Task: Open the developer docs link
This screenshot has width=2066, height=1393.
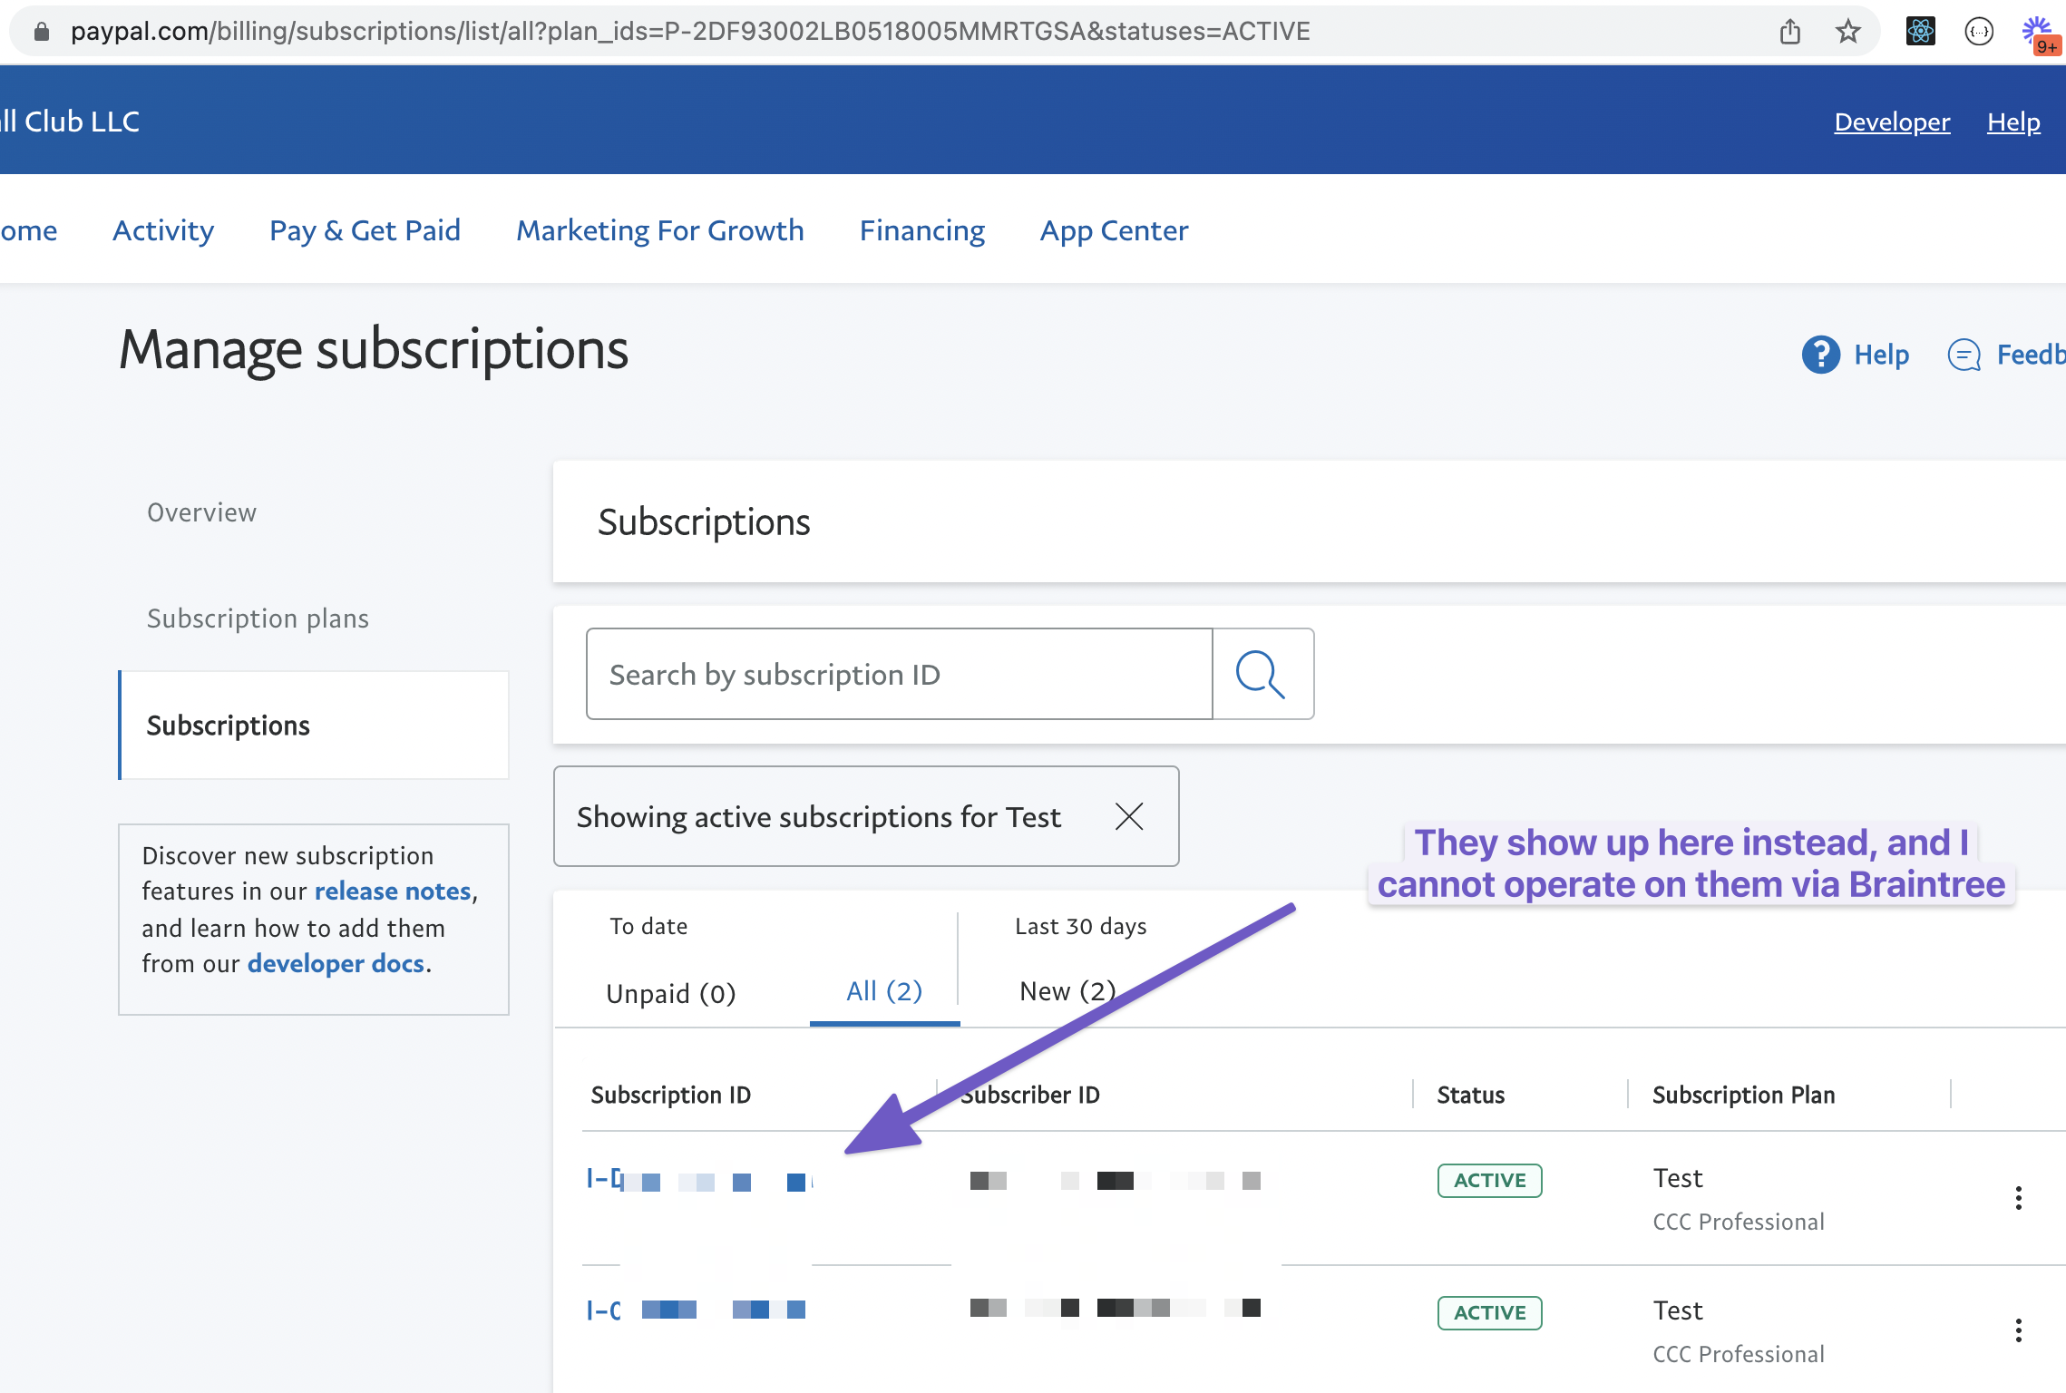Action: click(336, 963)
